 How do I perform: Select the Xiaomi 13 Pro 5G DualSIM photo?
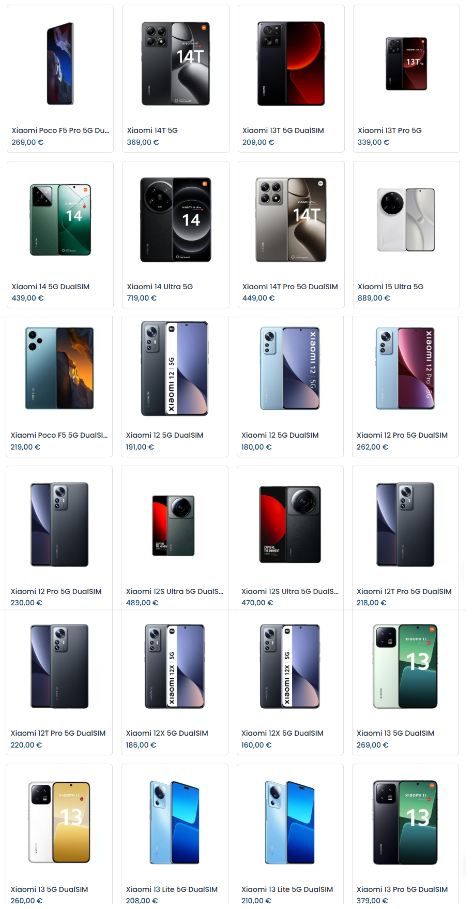pyautogui.click(x=405, y=823)
